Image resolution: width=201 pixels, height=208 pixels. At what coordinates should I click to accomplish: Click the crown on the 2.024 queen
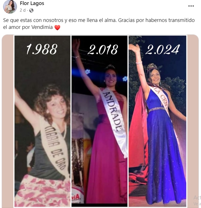pyautogui.click(x=152, y=67)
